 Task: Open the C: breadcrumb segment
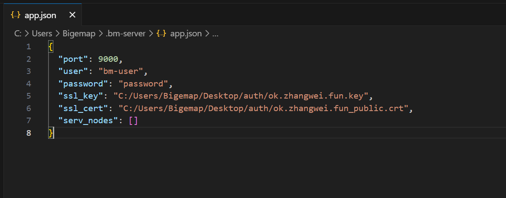click(18, 33)
